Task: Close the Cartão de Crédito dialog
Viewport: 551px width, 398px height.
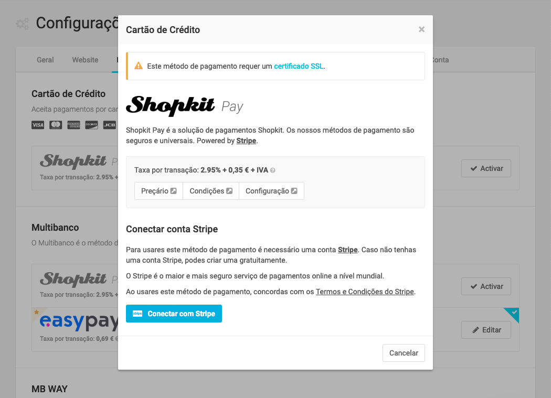Action: coord(421,29)
